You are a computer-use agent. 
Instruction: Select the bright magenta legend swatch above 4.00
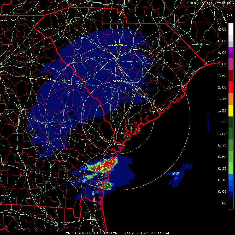[231, 50]
